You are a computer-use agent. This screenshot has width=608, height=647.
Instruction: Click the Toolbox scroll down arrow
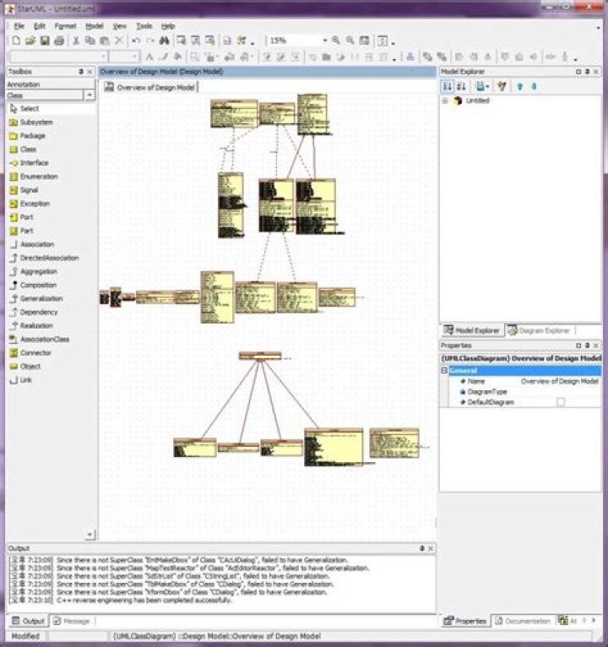pyautogui.click(x=90, y=535)
